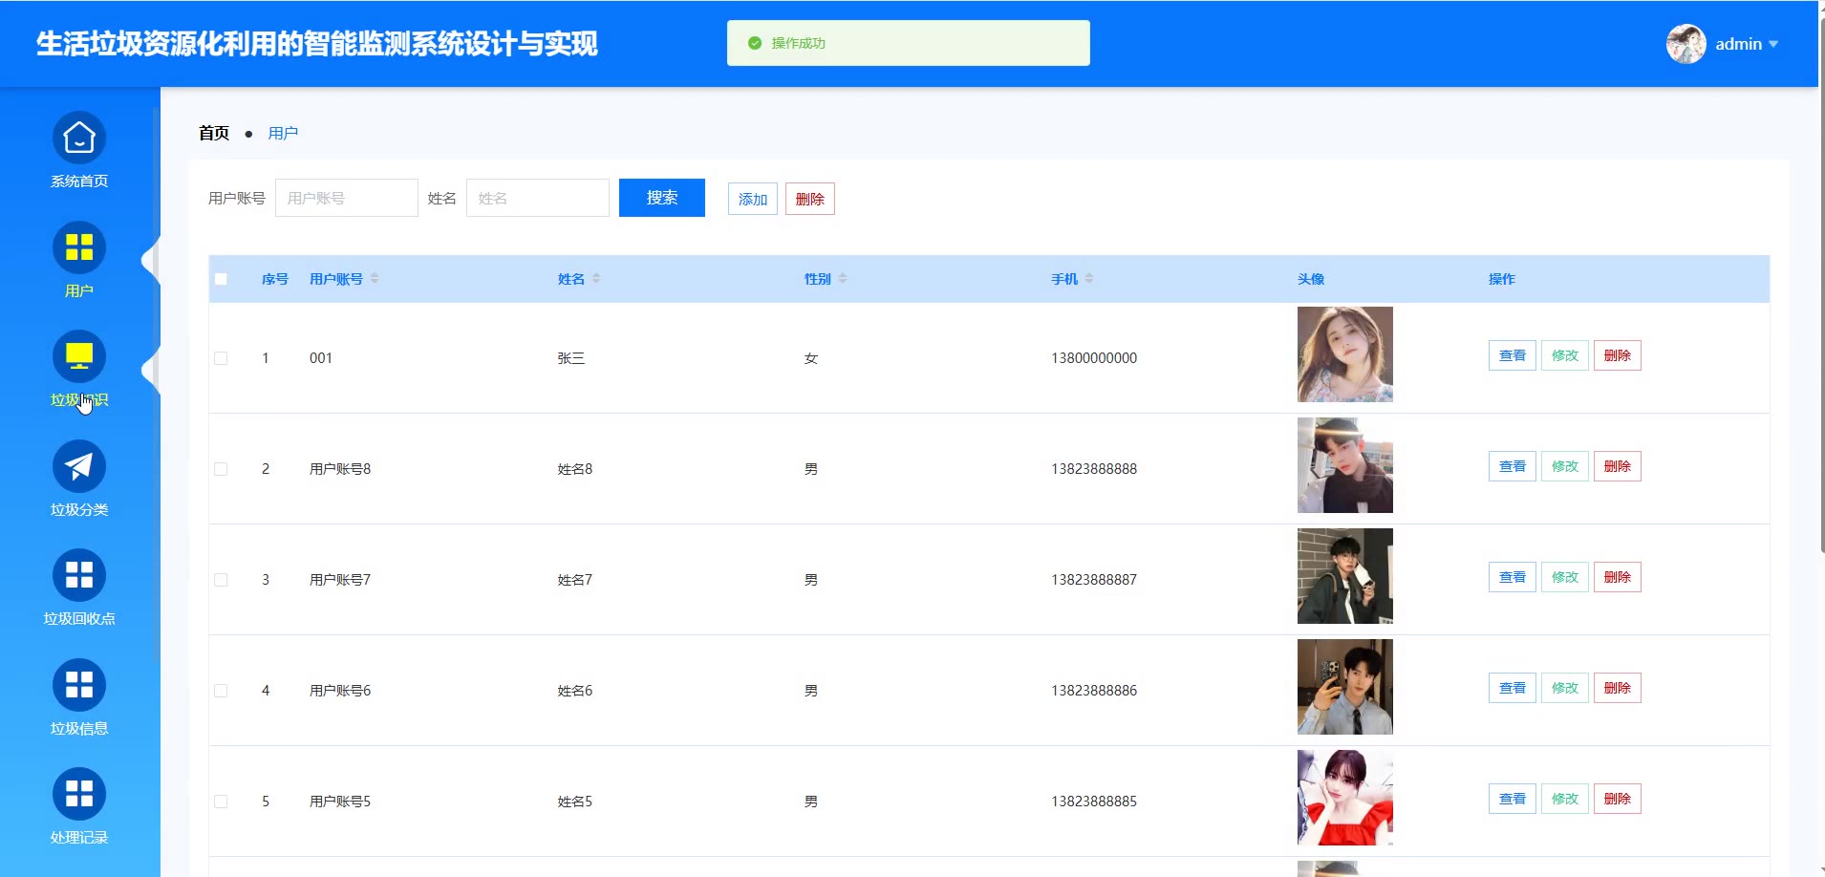1825x877 pixels.
Task: Go to 首页 in the breadcrumb
Action: 214,134
